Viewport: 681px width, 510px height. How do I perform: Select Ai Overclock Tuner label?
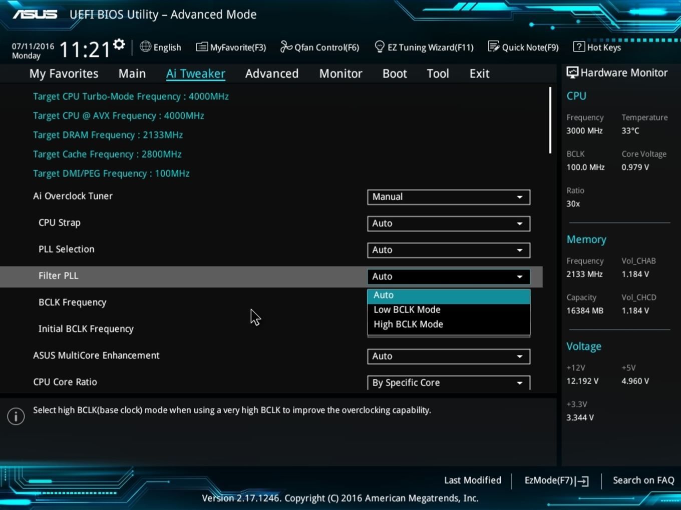(73, 196)
